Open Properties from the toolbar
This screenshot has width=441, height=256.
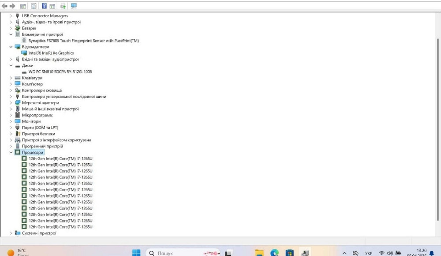click(34, 6)
